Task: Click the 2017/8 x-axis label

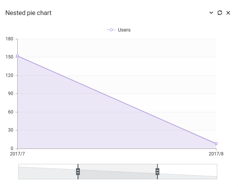Action: point(216,154)
